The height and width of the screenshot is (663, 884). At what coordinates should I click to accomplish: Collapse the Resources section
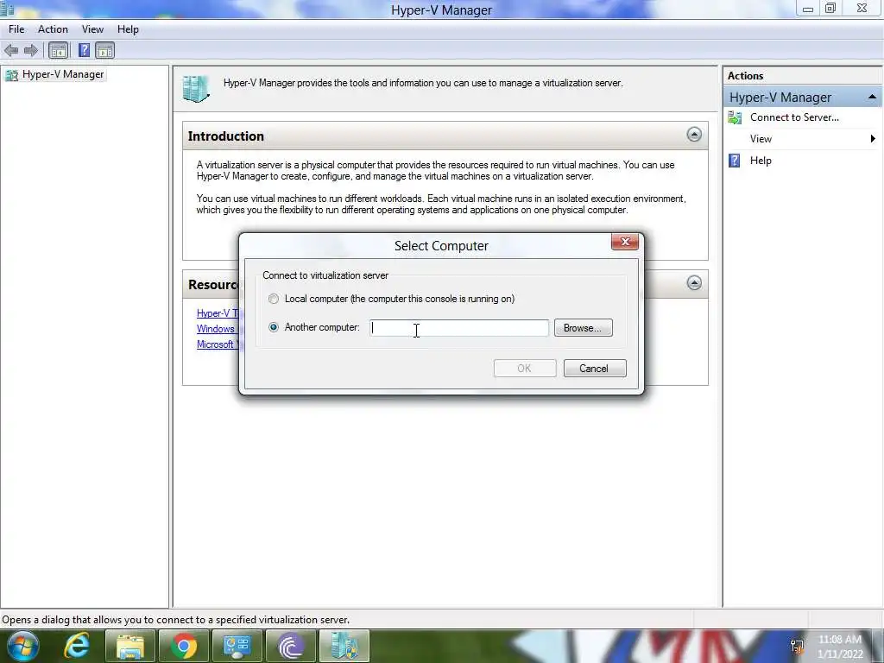click(x=694, y=282)
